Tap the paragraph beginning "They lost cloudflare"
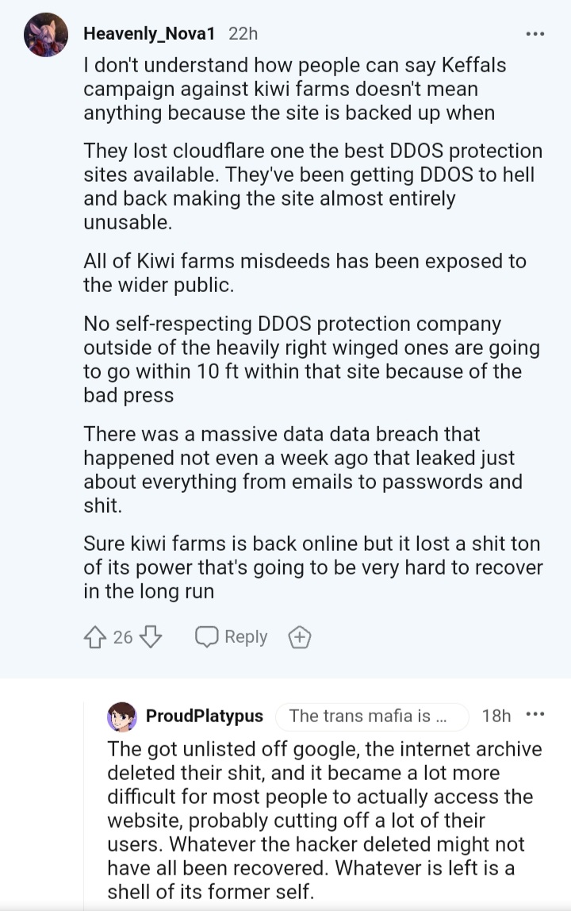This screenshot has height=911, width=571. [313, 186]
